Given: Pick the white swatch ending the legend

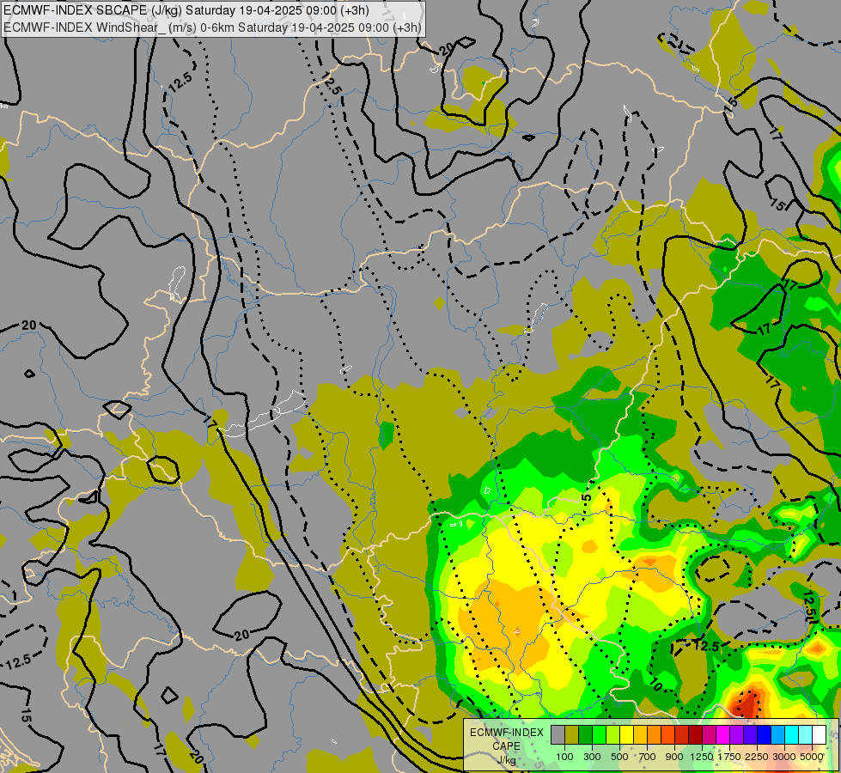Looking at the screenshot, I should (x=819, y=735).
